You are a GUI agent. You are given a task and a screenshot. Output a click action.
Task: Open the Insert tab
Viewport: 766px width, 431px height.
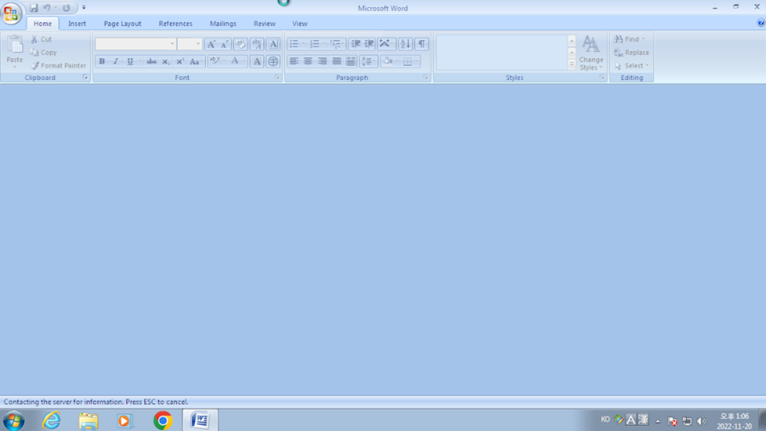77,23
